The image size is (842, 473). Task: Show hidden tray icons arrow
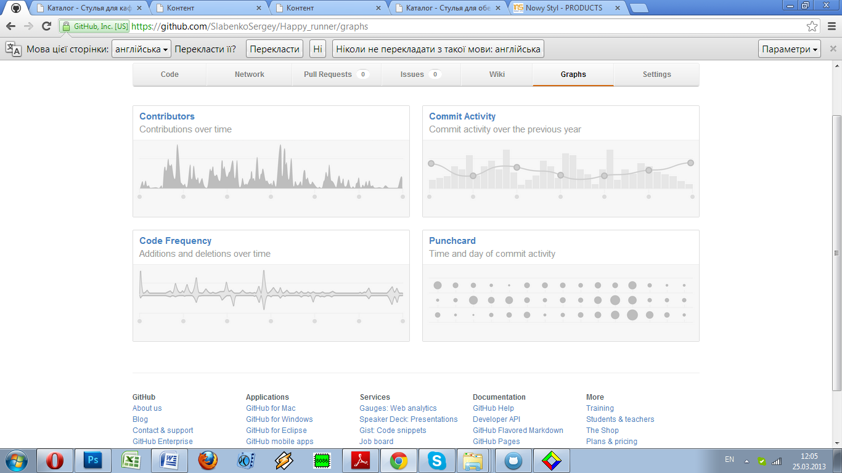coord(746,461)
